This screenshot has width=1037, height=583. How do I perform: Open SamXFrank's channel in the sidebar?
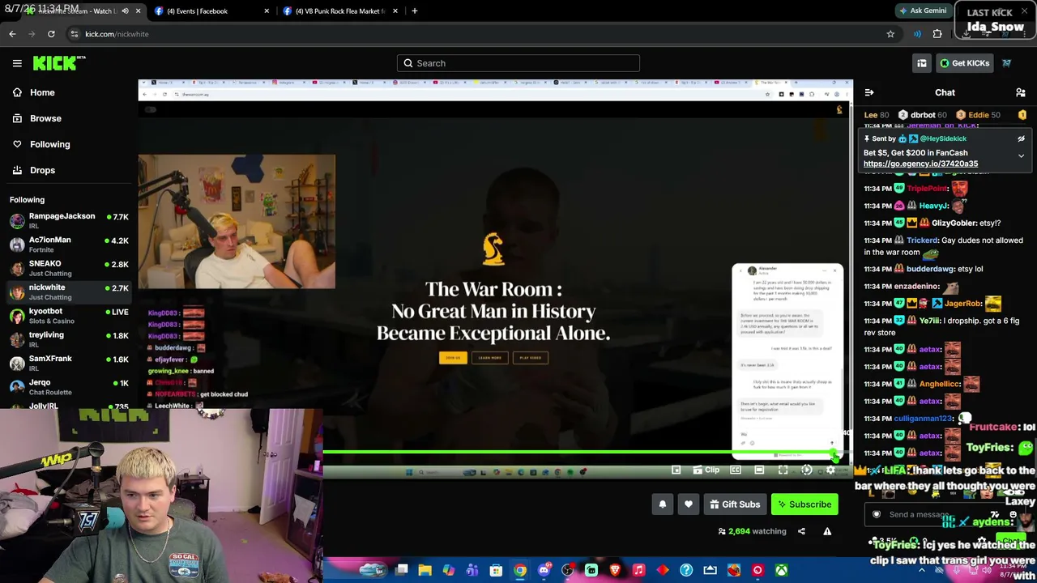click(x=68, y=363)
